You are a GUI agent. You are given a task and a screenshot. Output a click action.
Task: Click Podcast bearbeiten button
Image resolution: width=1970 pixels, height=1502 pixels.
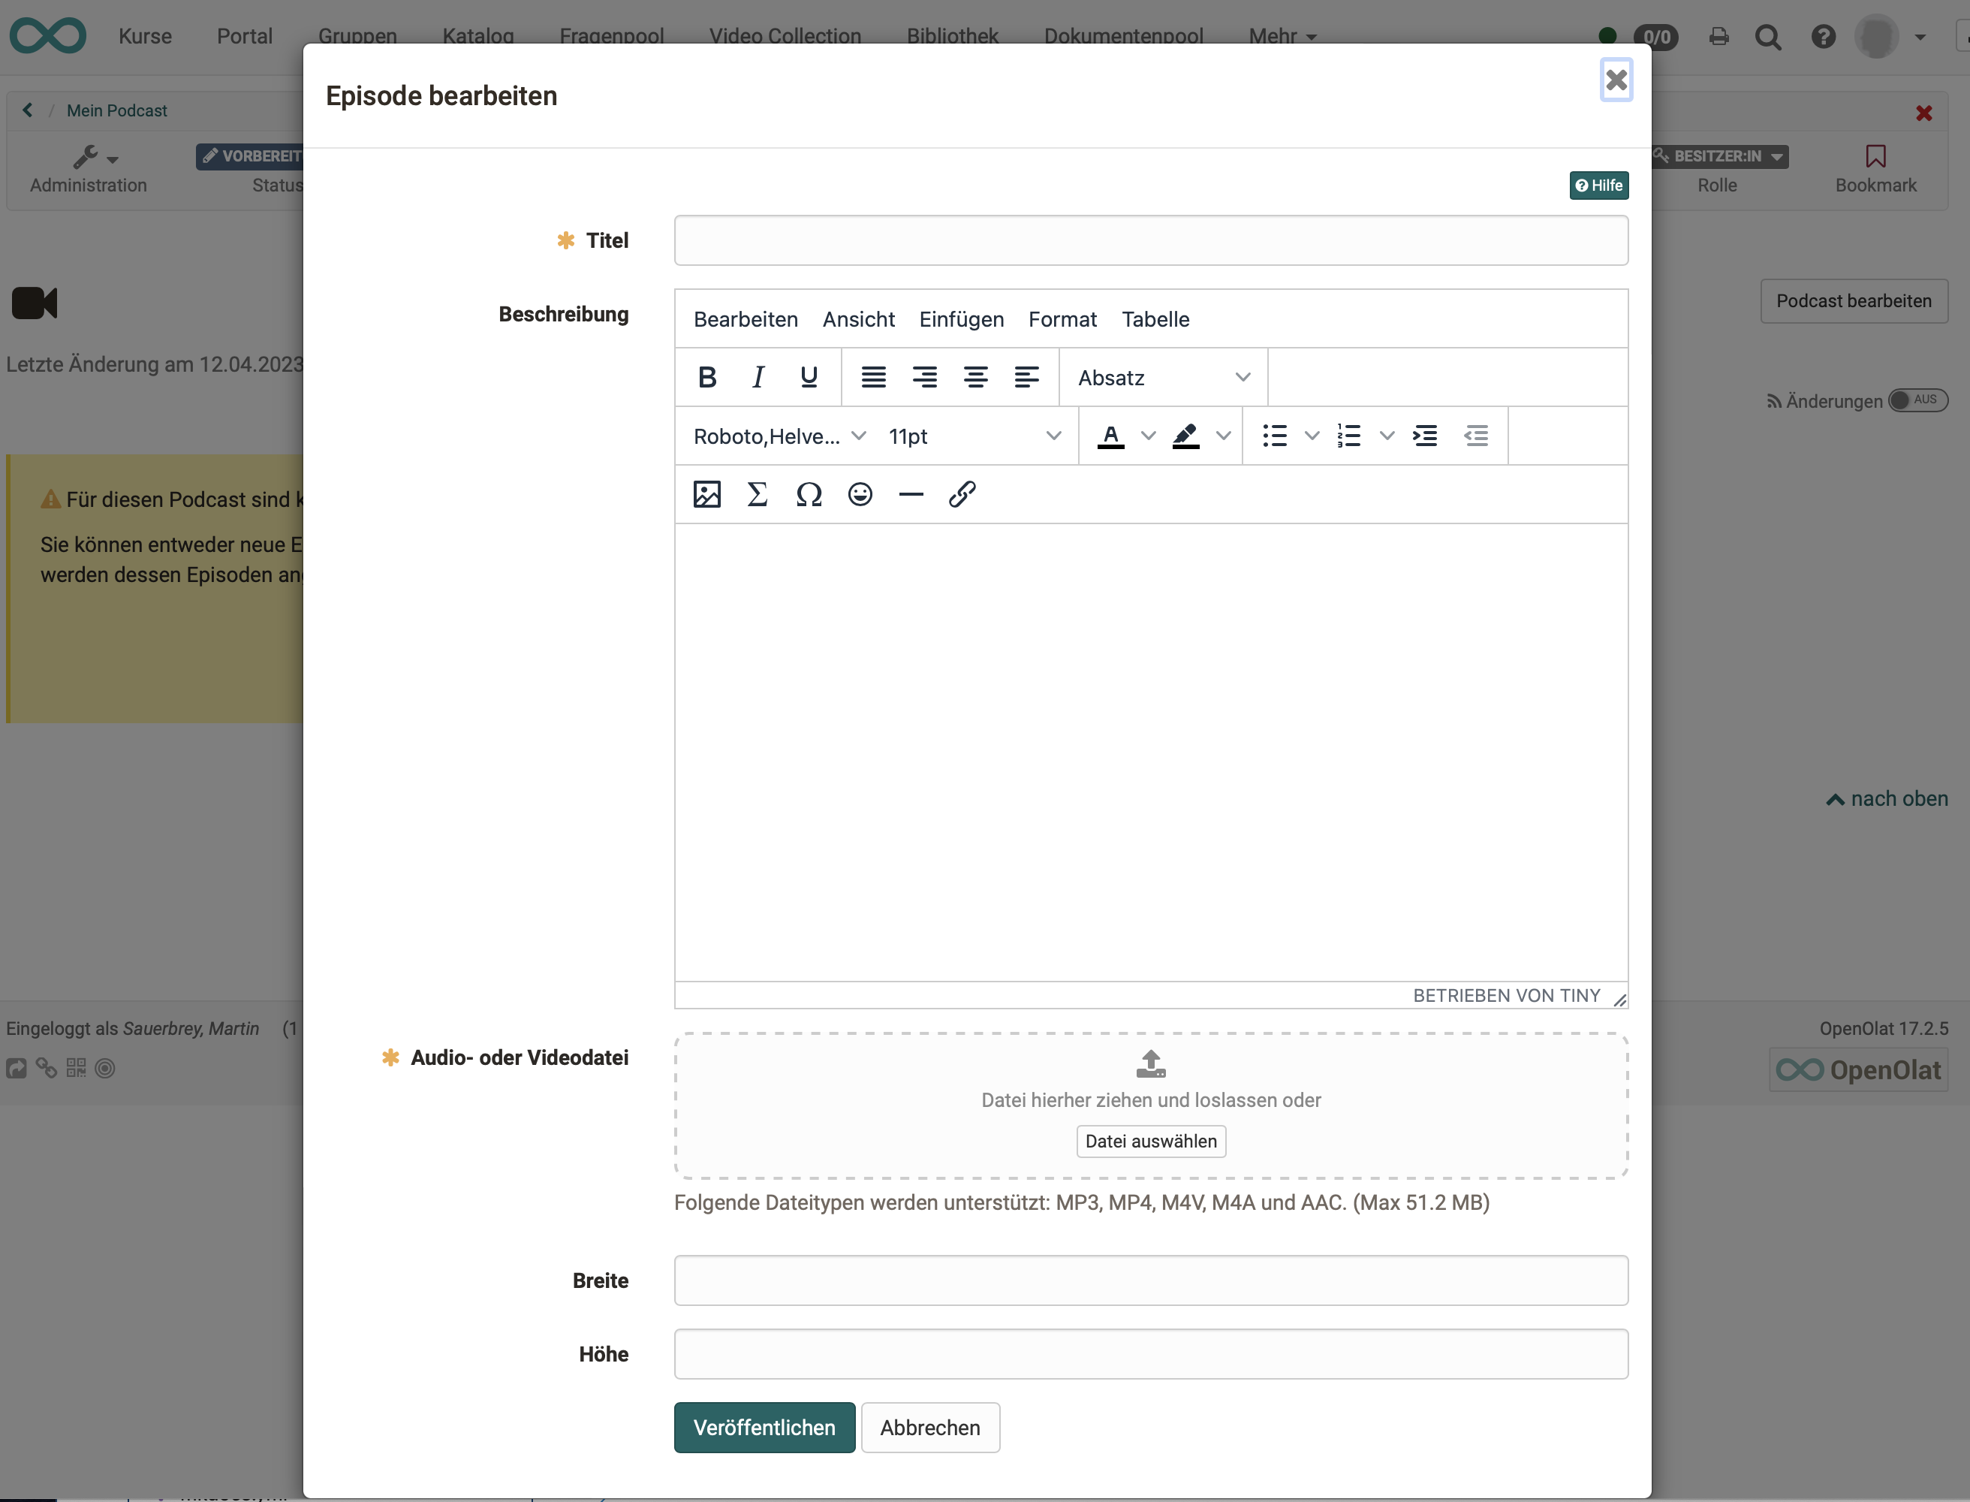click(x=1854, y=301)
